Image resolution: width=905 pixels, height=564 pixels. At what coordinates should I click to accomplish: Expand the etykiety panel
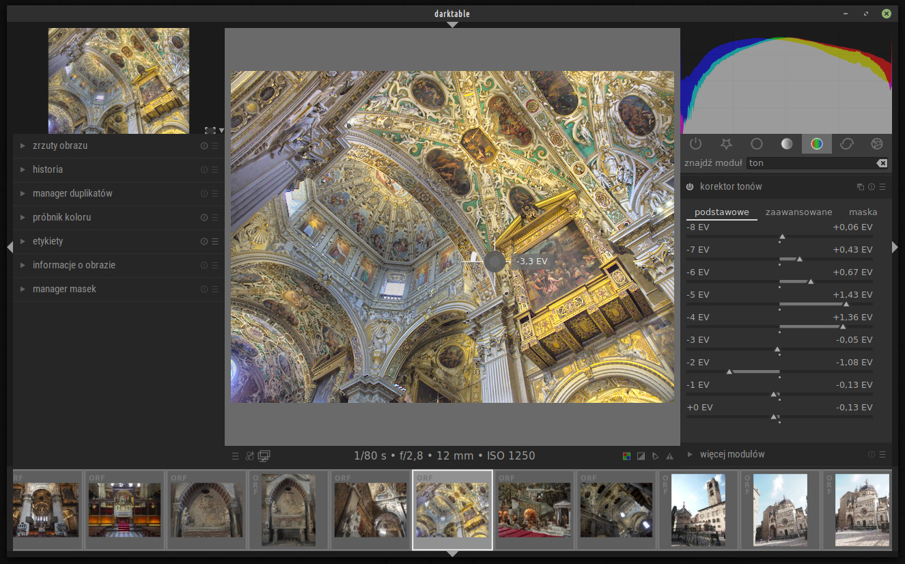tap(23, 242)
